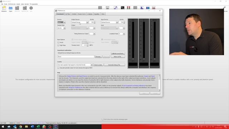This screenshot has width=229, height=129.
Task: Switch to the House Curve tab
Action: [82, 14]
